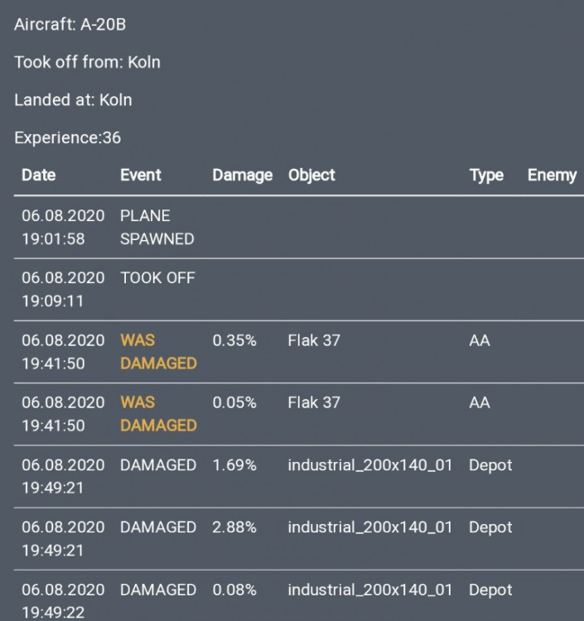Viewport: 584px width, 621px height.
Task: Click the Object column header
Action: [x=311, y=176]
